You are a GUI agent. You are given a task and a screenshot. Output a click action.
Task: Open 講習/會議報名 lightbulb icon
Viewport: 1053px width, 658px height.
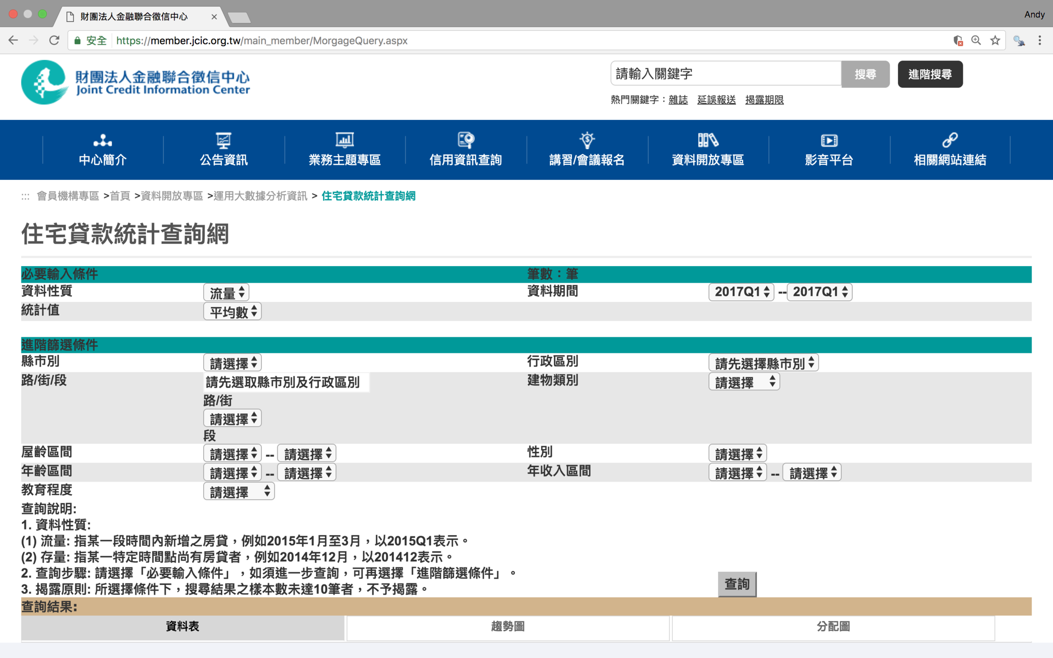587,140
